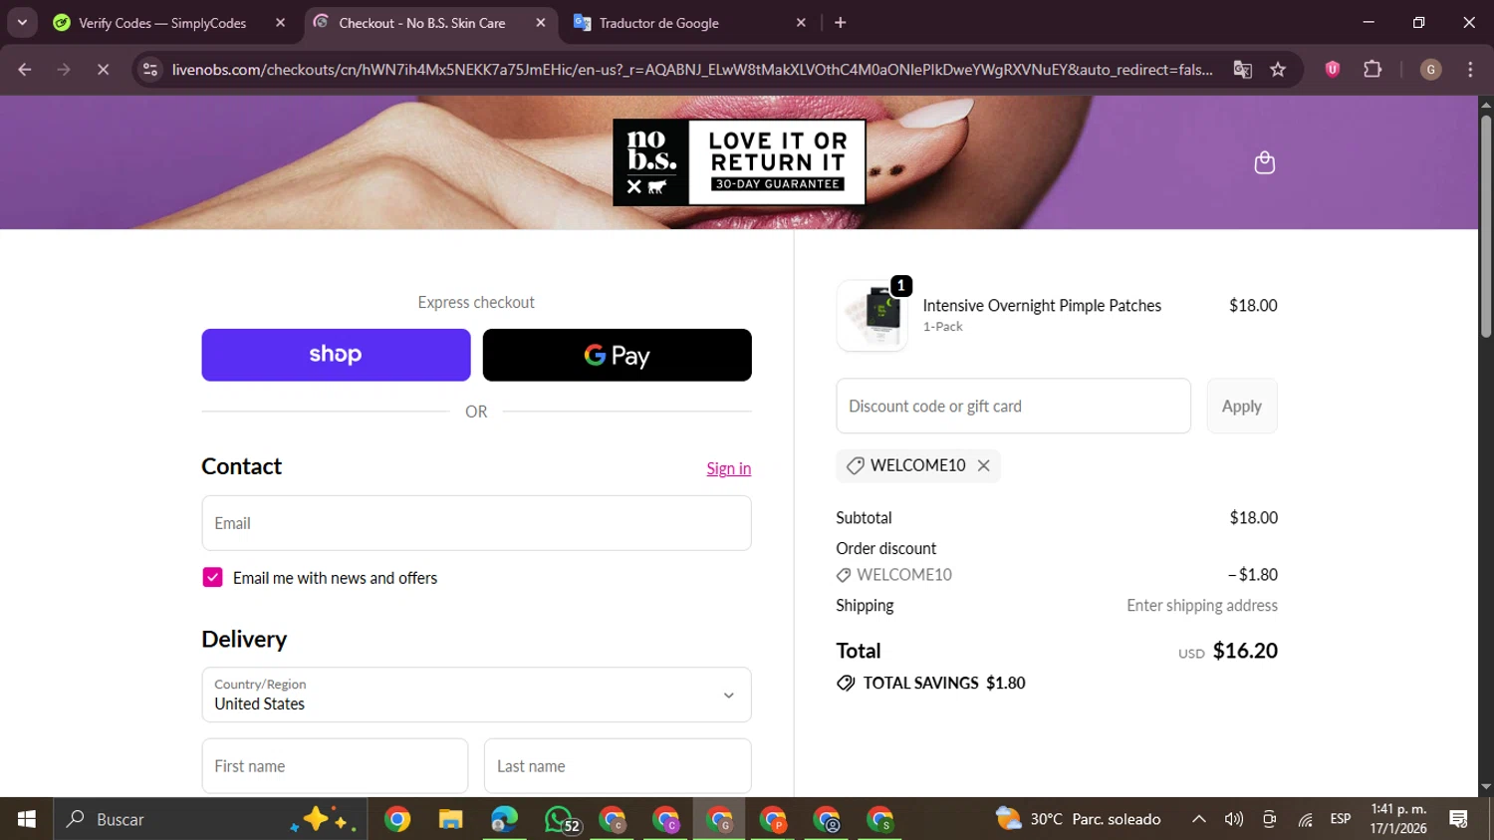Viewport: 1494px width, 840px height.
Task: Open the shopping bag cart icon
Action: click(1264, 162)
